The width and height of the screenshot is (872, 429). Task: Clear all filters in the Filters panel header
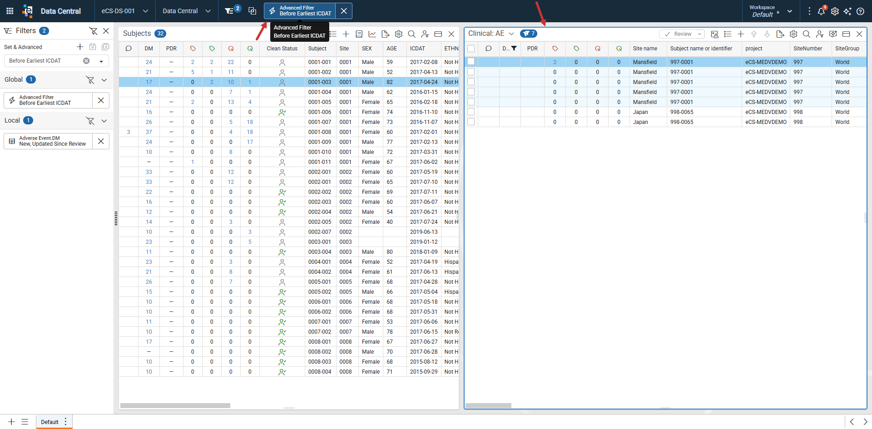[x=93, y=31]
